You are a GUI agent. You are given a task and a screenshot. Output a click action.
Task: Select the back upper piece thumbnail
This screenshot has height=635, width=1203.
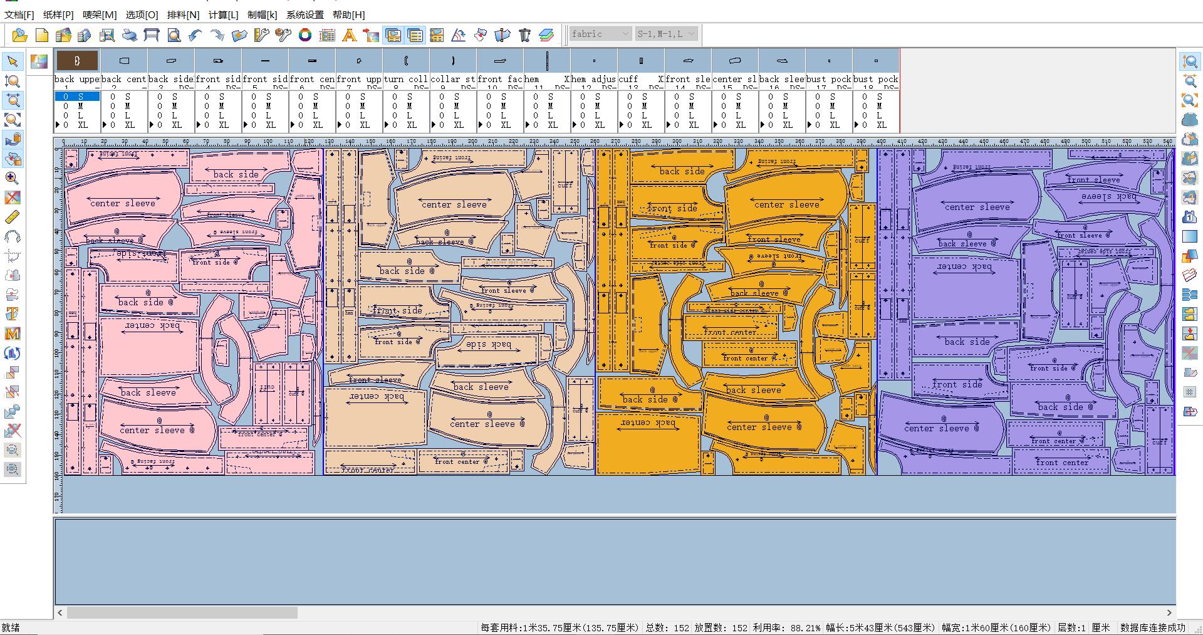pos(78,61)
